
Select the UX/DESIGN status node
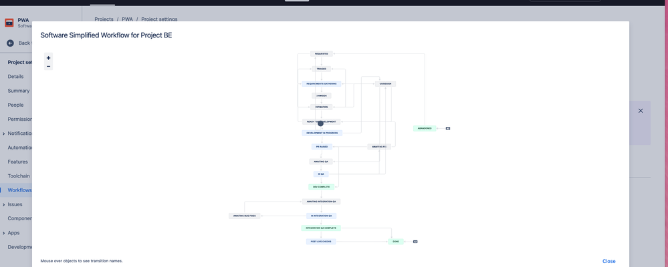click(x=386, y=83)
